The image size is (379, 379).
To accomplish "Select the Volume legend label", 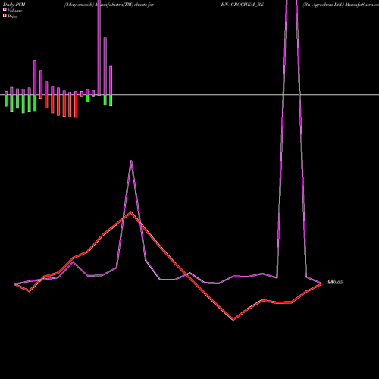I will pos(14,11).
